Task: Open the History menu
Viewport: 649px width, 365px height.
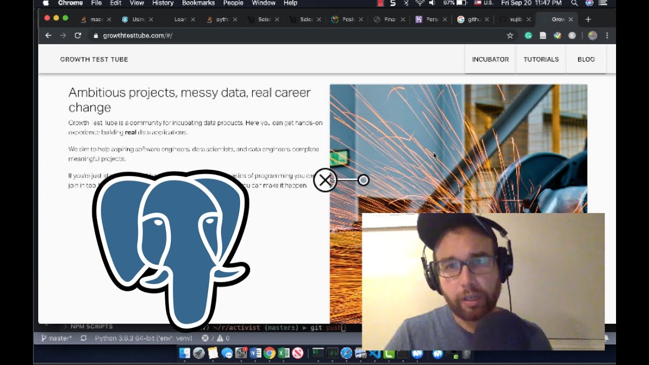Action: pos(163,3)
